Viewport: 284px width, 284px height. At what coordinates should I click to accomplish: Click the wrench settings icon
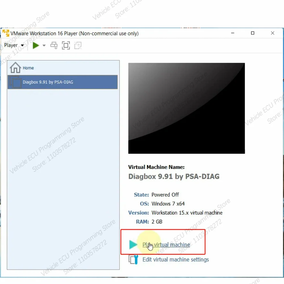[133, 259]
